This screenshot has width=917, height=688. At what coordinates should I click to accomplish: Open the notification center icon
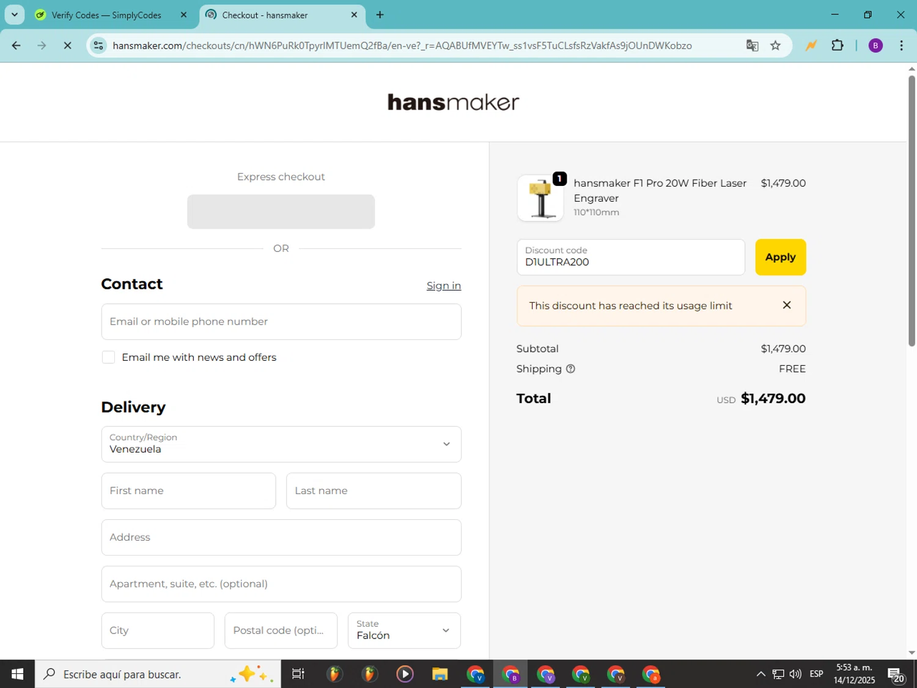click(896, 674)
